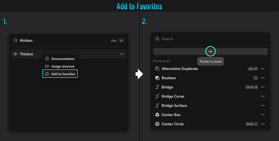This screenshot has height=141, width=279.
Task: Select Add to favorites menu entry
Action: pyautogui.click(x=60, y=74)
